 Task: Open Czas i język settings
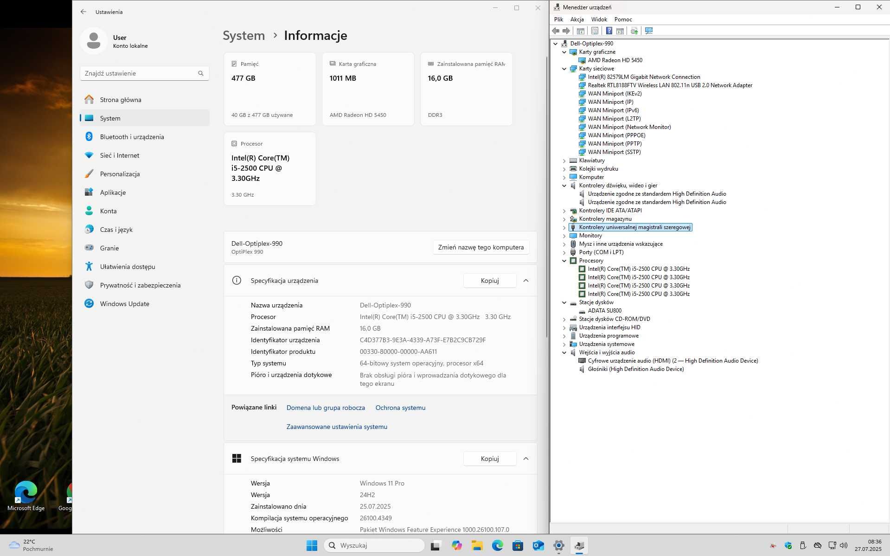point(145,230)
